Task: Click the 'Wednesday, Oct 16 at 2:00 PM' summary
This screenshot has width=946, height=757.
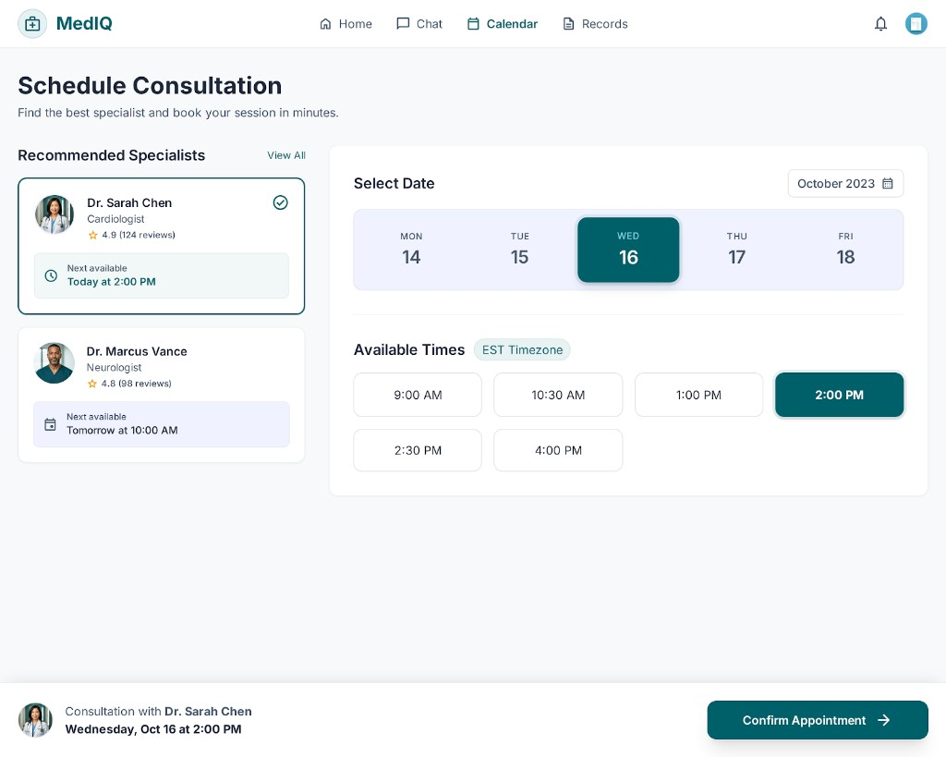Action: coord(153,728)
